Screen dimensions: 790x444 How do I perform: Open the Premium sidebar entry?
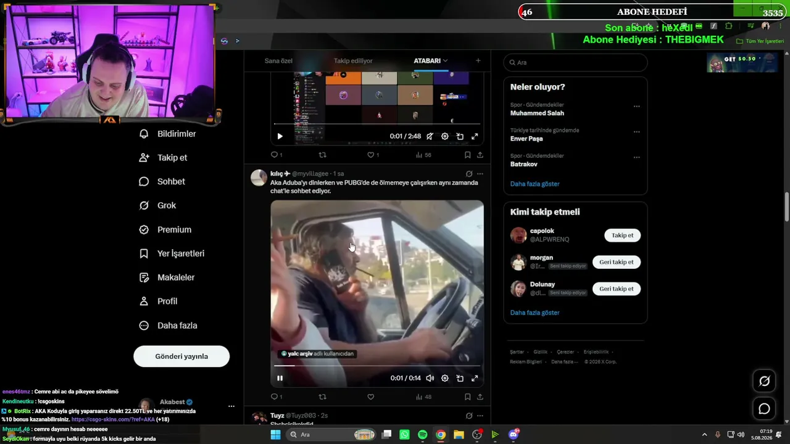tap(165, 229)
